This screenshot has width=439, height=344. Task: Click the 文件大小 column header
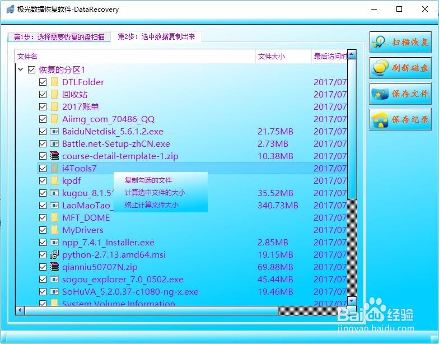[283, 56]
